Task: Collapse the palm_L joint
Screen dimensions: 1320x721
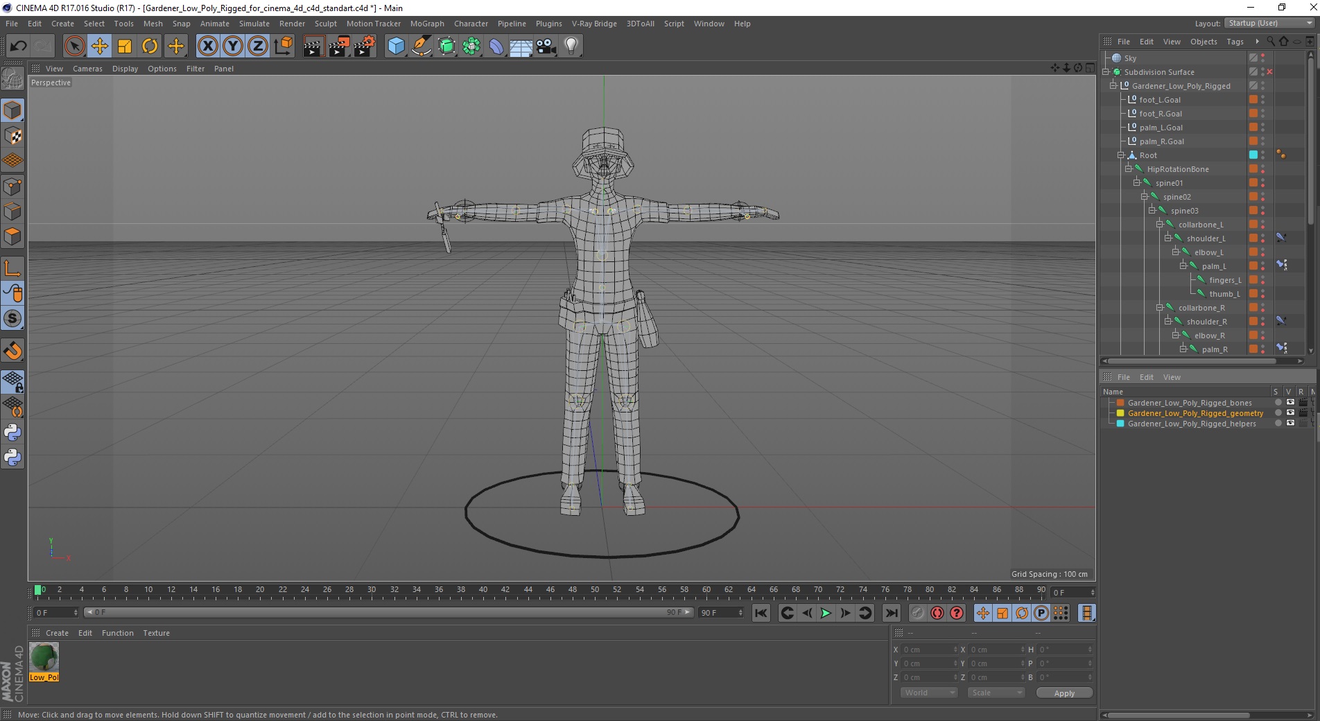Action: (1183, 266)
